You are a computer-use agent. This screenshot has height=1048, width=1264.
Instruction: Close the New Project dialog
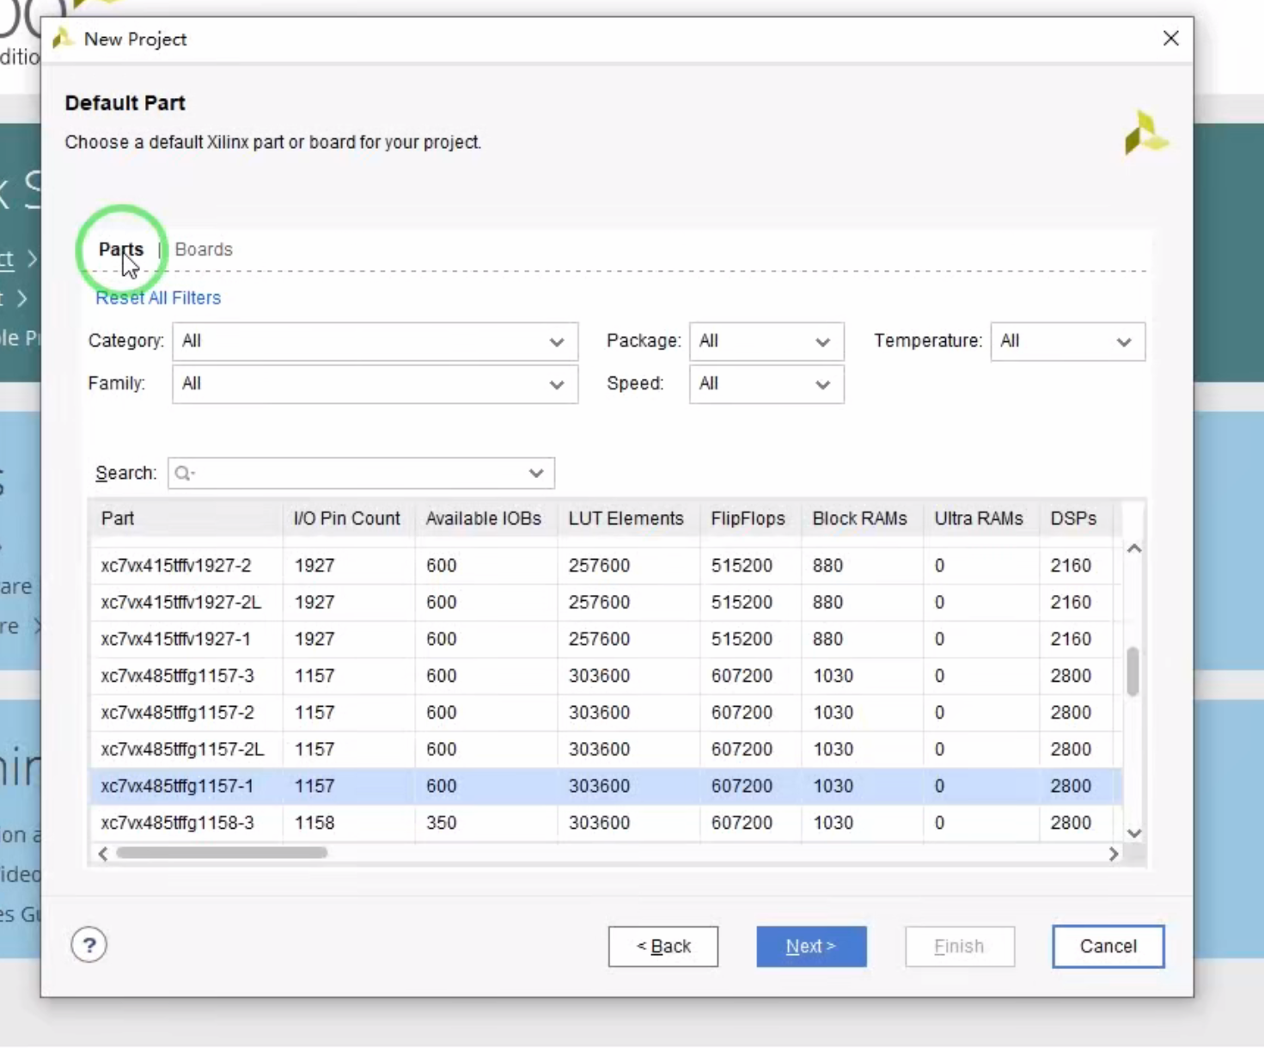1170,39
